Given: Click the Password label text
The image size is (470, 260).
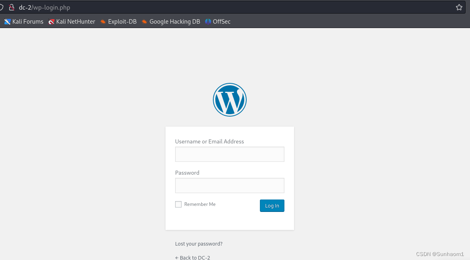Looking at the screenshot, I should click(187, 173).
